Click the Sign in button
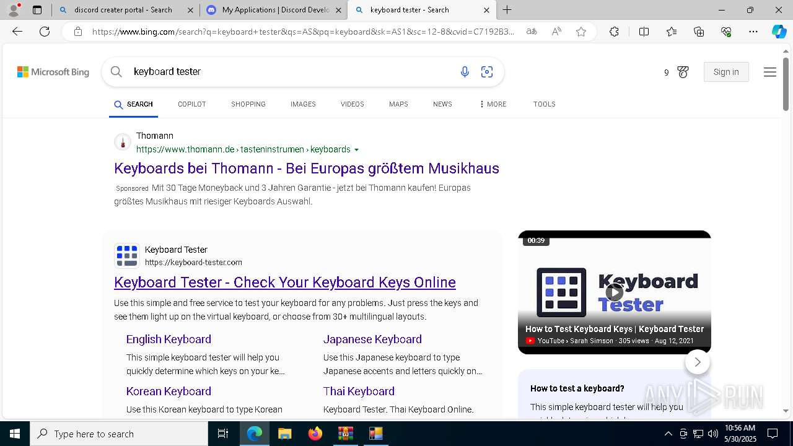The height and width of the screenshot is (446, 793). tap(726, 72)
